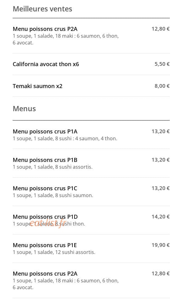
Task: Select Temaki saumon x2 item
Action: click(38, 86)
